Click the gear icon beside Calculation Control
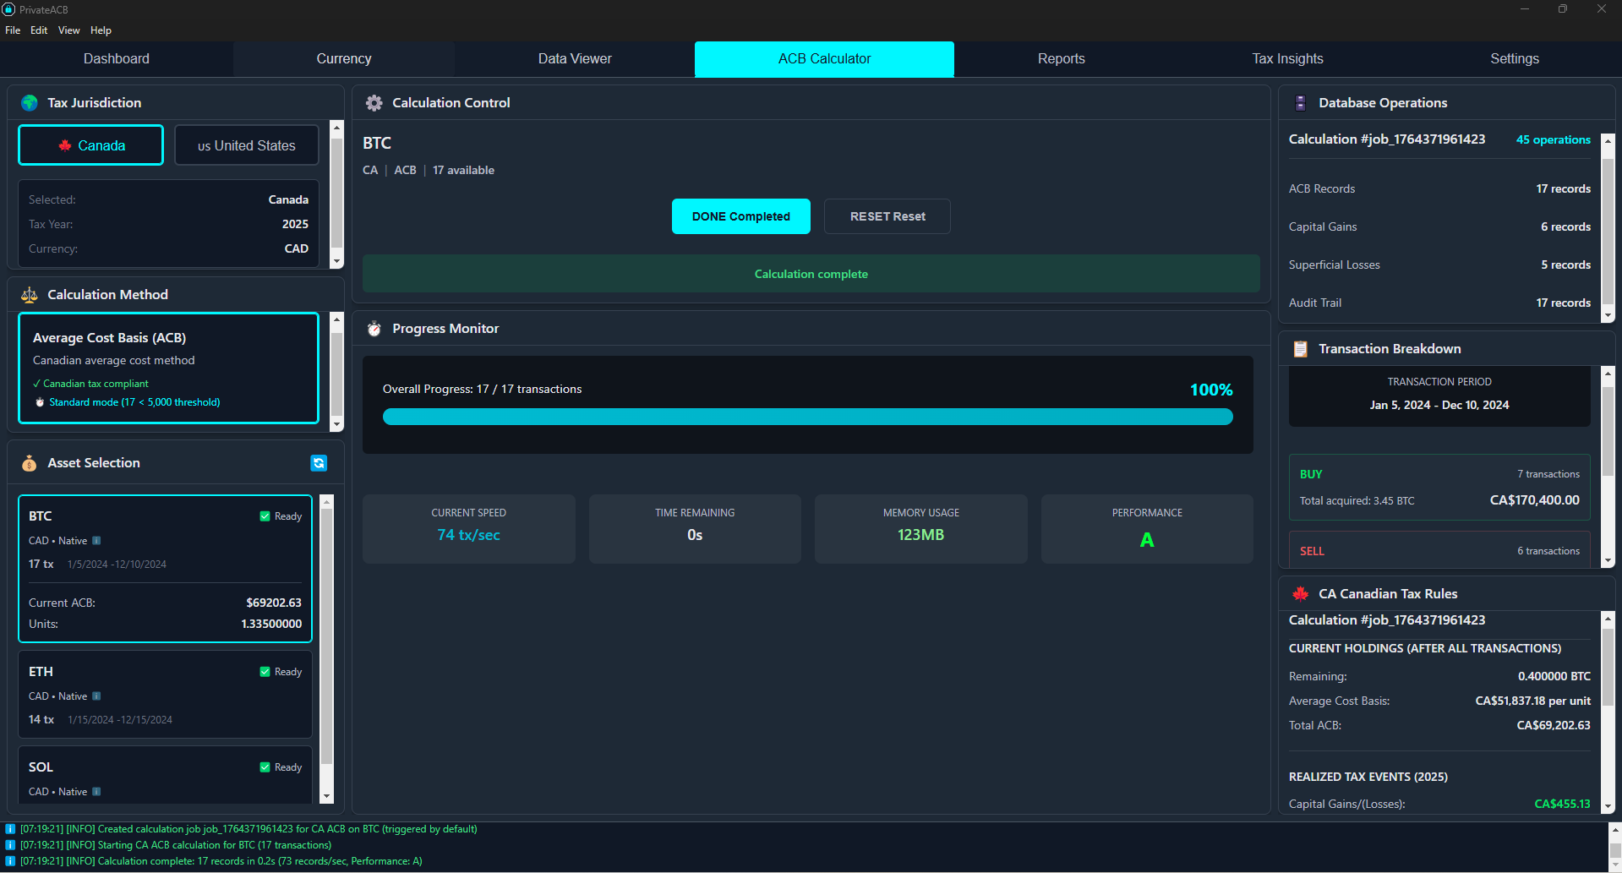Viewport: 1622px width, 873px height. click(374, 102)
